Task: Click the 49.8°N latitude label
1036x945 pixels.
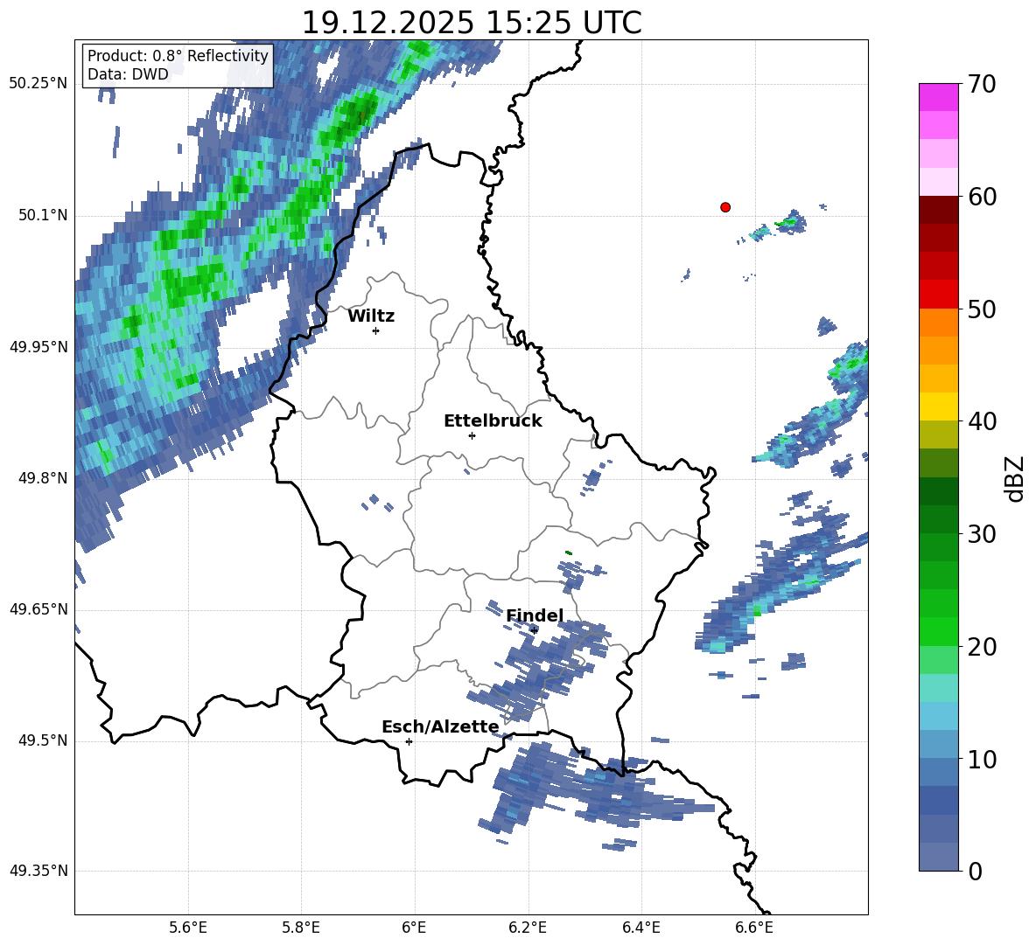Action: click(x=42, y=478)
